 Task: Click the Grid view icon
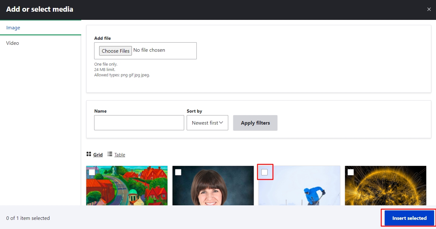tap(89, 154)
